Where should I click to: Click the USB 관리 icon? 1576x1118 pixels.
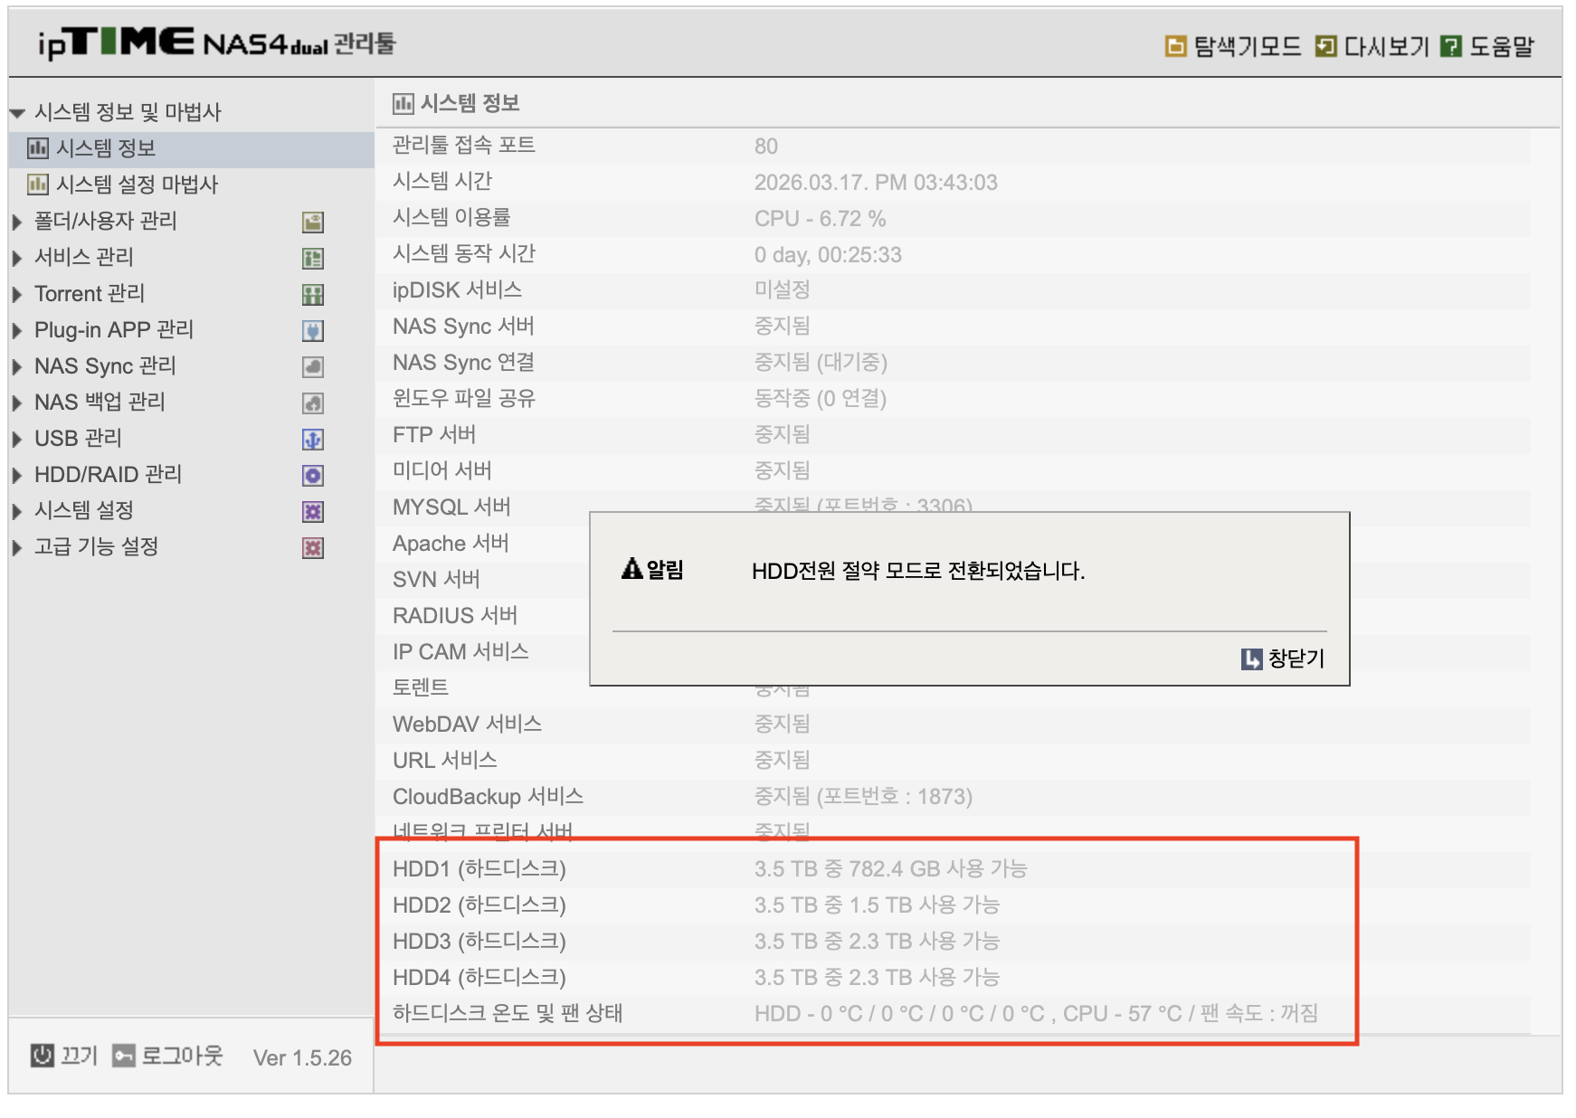click(x=313, y=439)
